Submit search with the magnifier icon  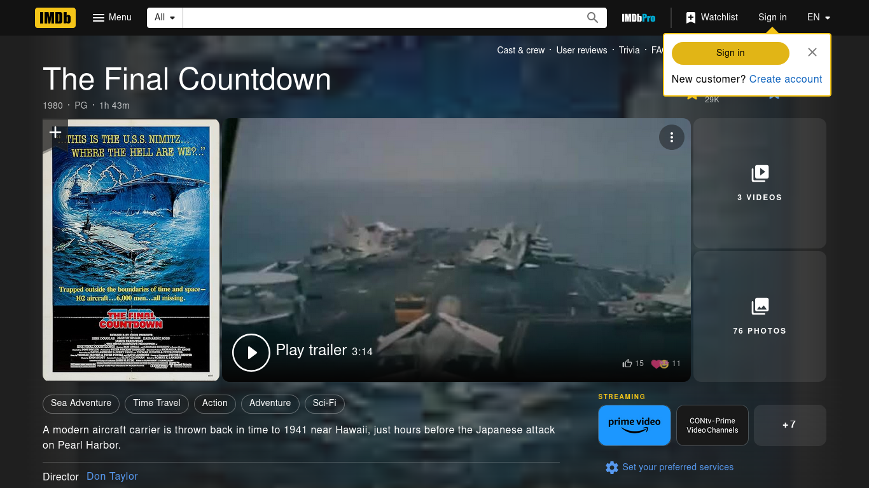pos(592,18)
